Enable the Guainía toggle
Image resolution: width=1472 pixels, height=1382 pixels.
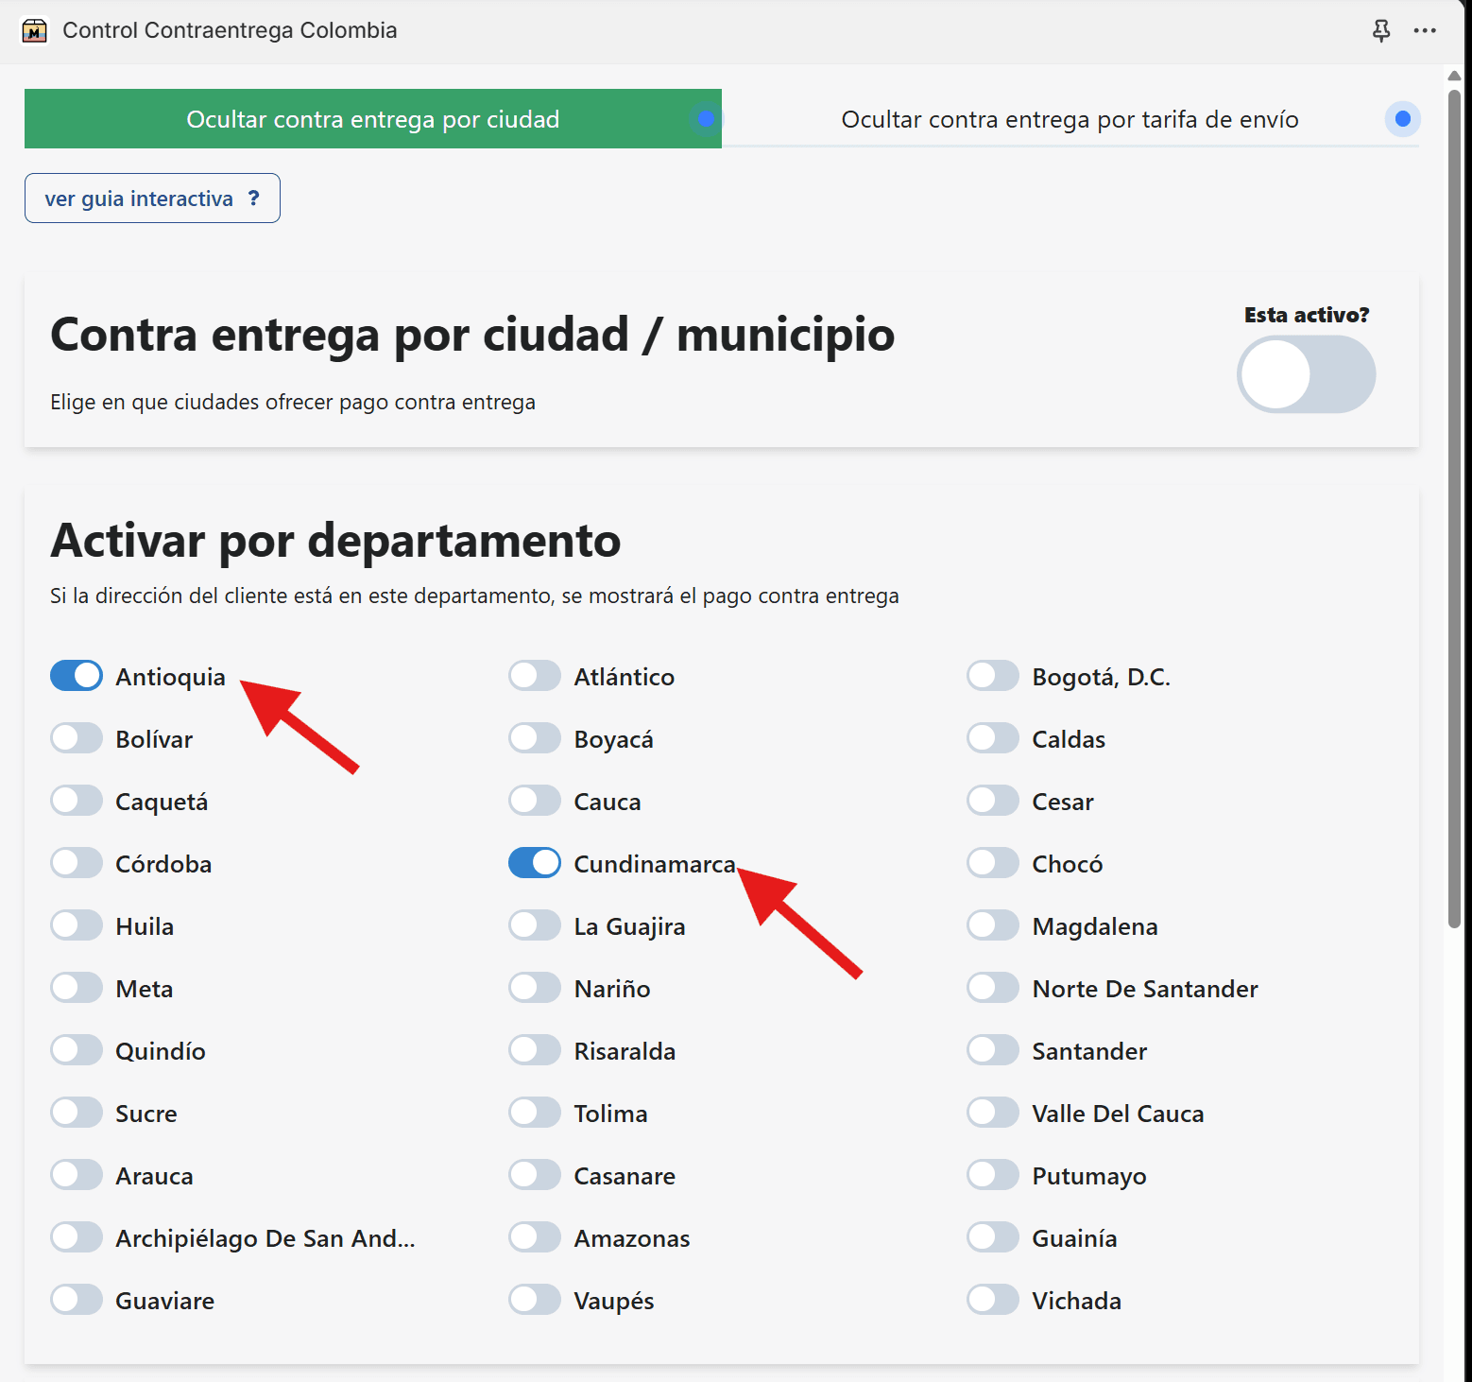tap(993, 1237)
